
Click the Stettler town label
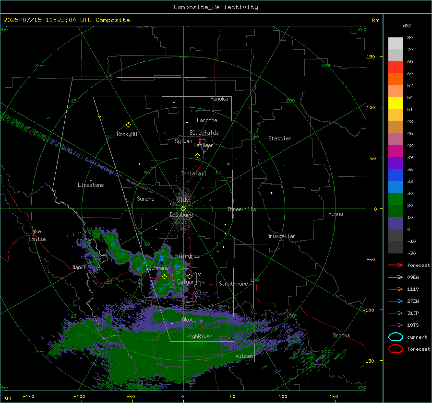[280, 138]
